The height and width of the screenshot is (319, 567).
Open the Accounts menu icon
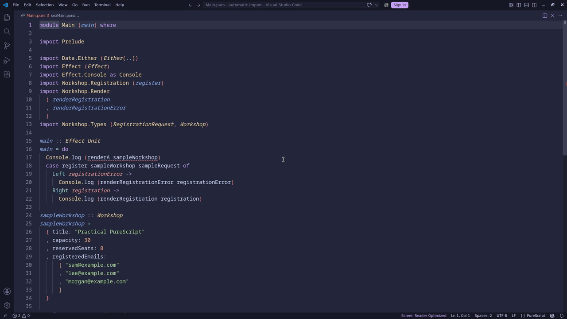pyautogui.click(x=7, y=291)
